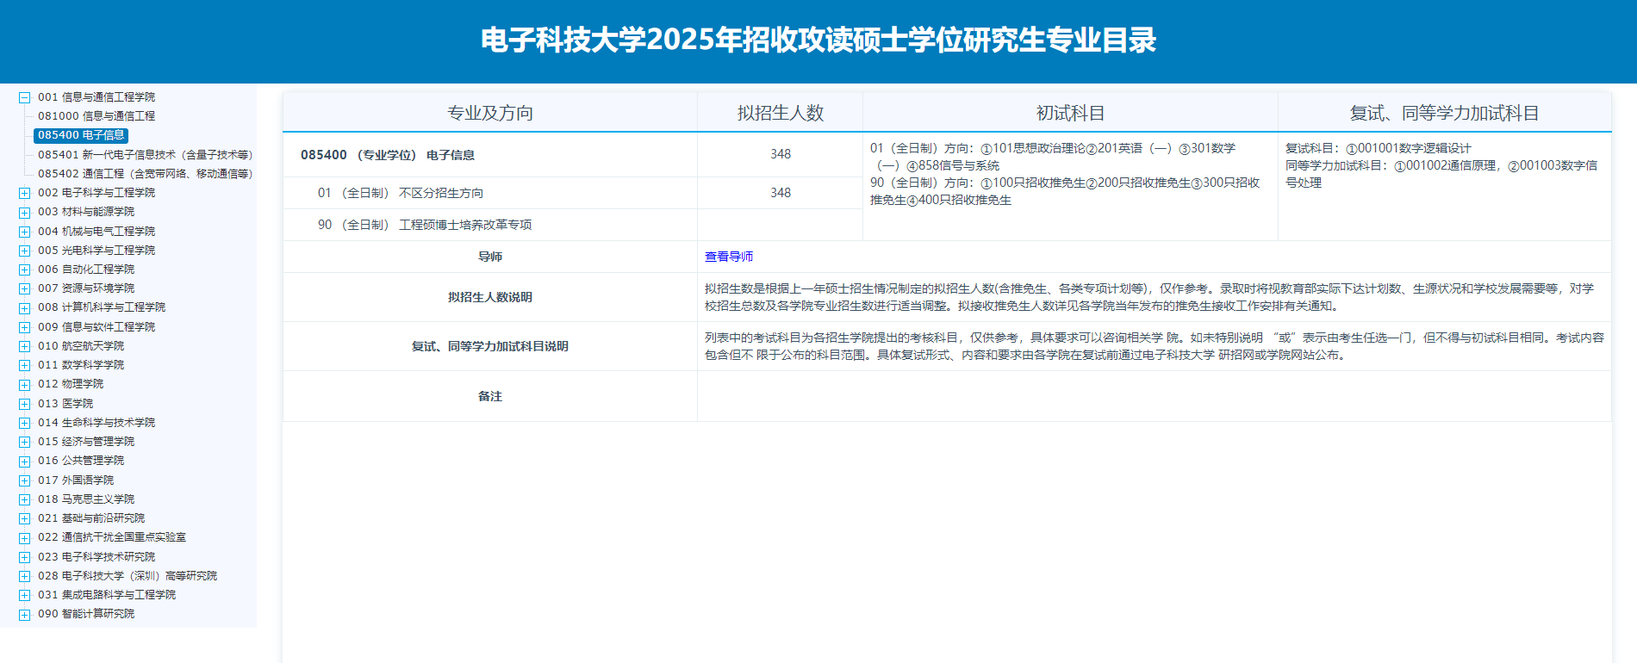1637x663 pixels.
Task: Open the 090 智能计算研究院 label
Action: pyautogui.click(x=86, y=614)
